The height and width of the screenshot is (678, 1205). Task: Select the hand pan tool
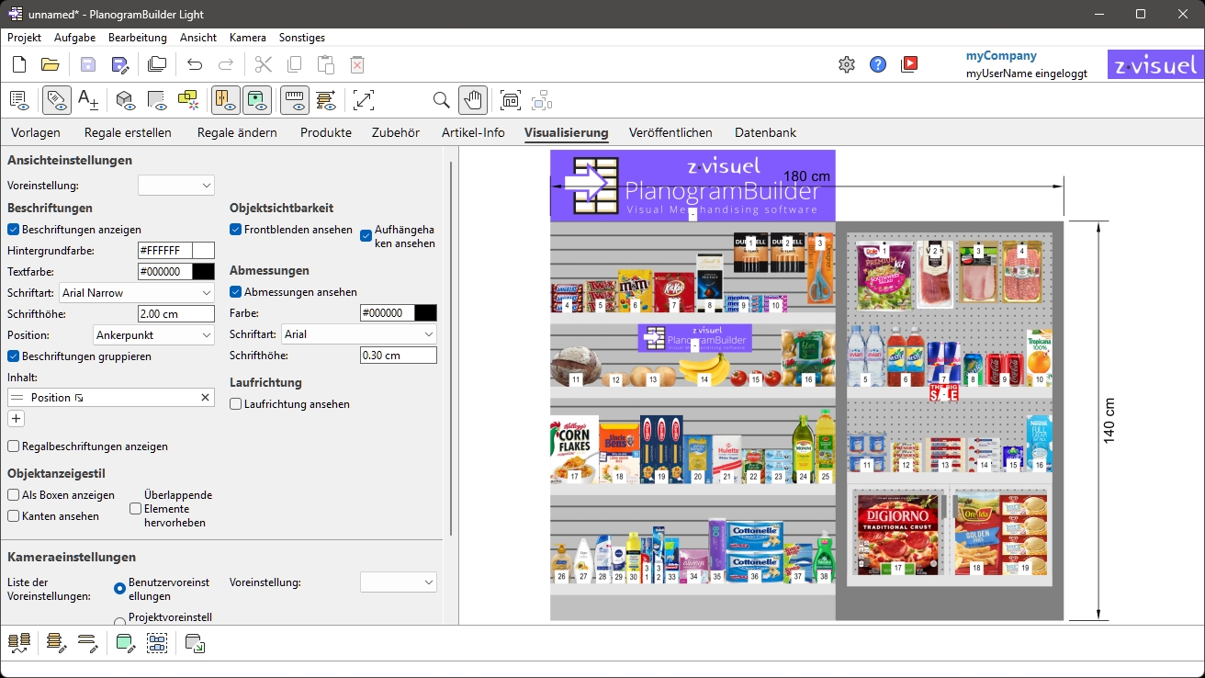click(x=473, y=100)
